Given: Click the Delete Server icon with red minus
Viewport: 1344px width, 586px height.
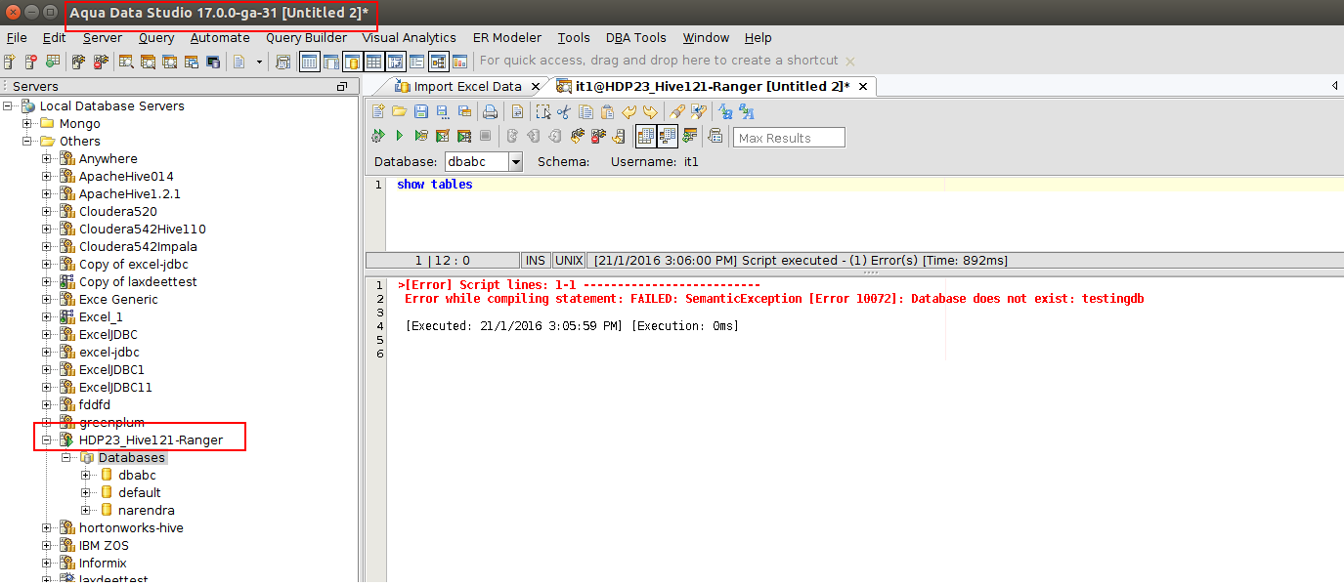Looking at the screenshot, I should coord(31,62).
